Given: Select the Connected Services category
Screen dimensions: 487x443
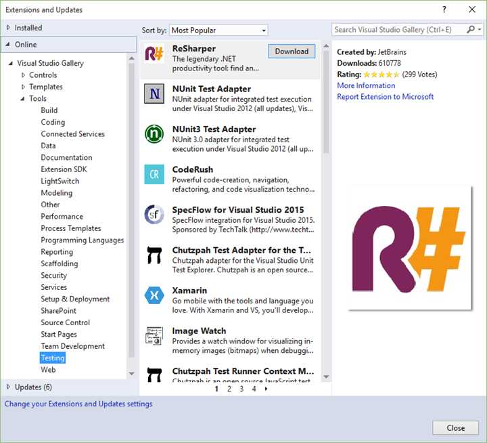Looking at the screenshot, I should 72,134.
